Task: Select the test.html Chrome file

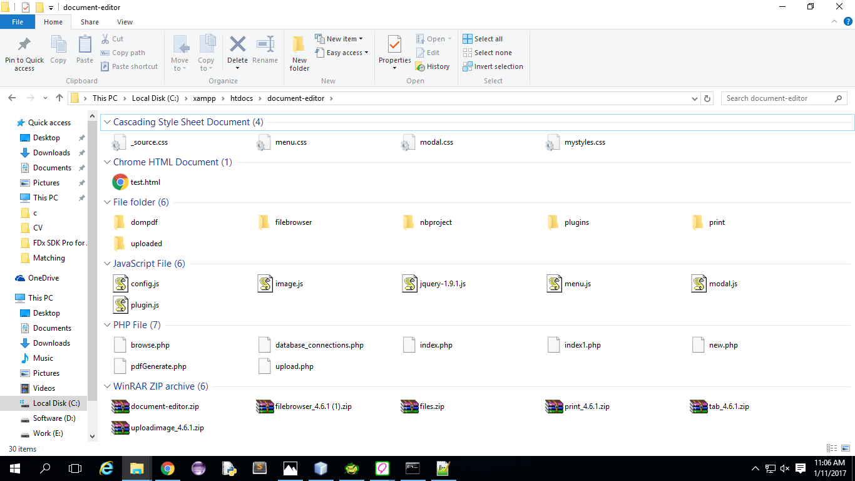Action: (136, 182)
